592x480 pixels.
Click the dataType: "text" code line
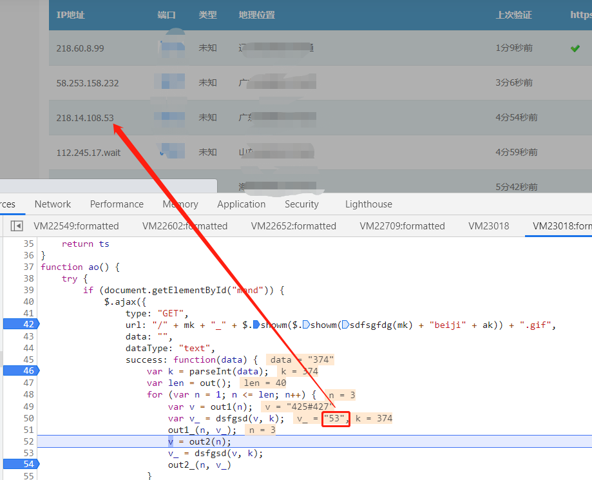click(170, 348)
